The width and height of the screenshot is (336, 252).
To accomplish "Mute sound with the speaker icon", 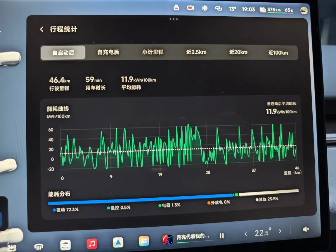I will [x=306, y=229].
